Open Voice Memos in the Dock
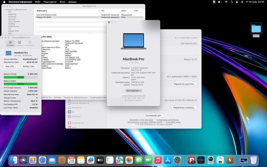This screenshot has width=267, height=167. 201,160
